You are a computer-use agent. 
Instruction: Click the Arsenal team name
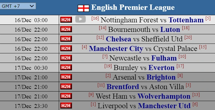pyautogui.click(x=125, y=77)
